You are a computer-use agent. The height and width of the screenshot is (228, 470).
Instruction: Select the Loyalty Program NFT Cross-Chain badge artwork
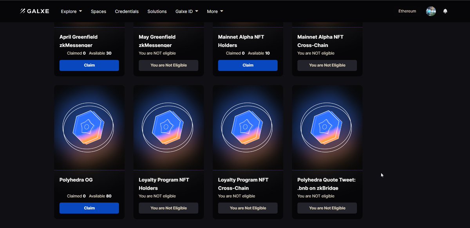coord(248,127)
